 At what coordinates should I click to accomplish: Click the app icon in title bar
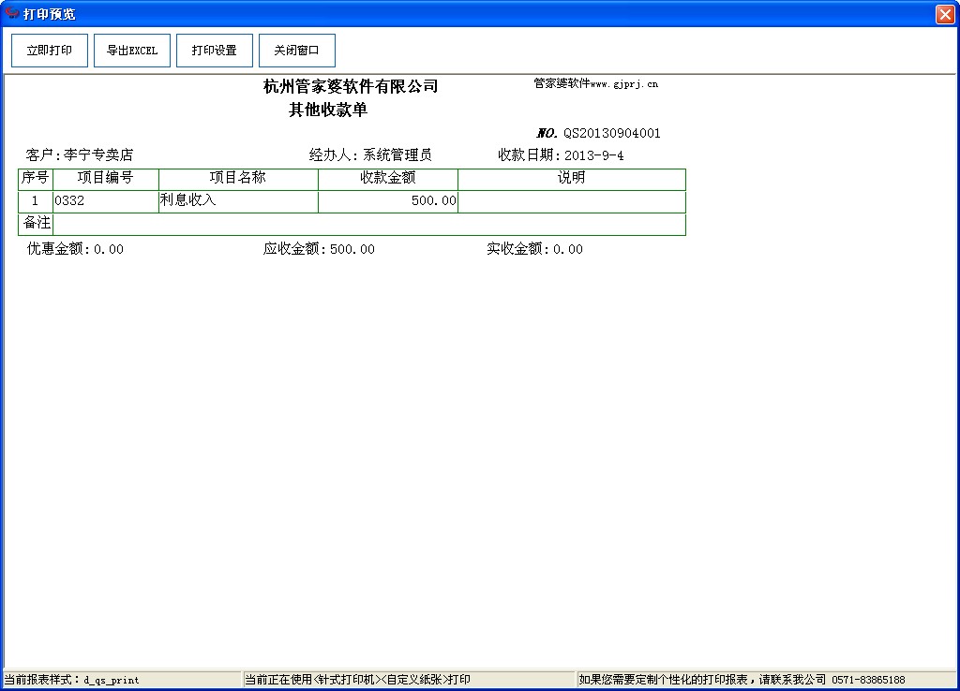pyautogui.click(x=11, y=13)
